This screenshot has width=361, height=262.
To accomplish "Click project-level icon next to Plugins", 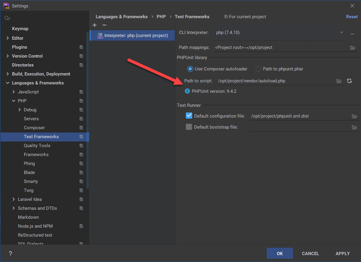I will point(81,47).
